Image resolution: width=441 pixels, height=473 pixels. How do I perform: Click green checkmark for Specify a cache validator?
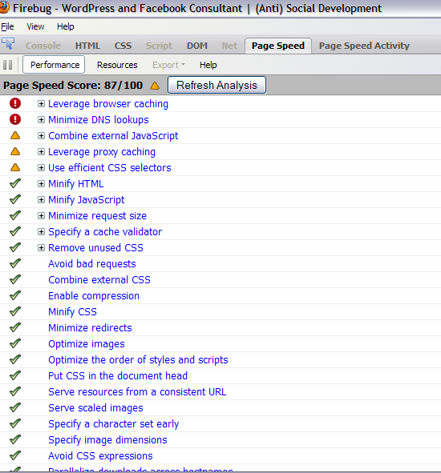15,231
